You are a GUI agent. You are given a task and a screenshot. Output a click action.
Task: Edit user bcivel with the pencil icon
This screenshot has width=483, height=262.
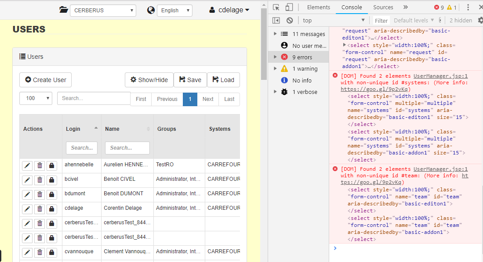coord(27,179)
